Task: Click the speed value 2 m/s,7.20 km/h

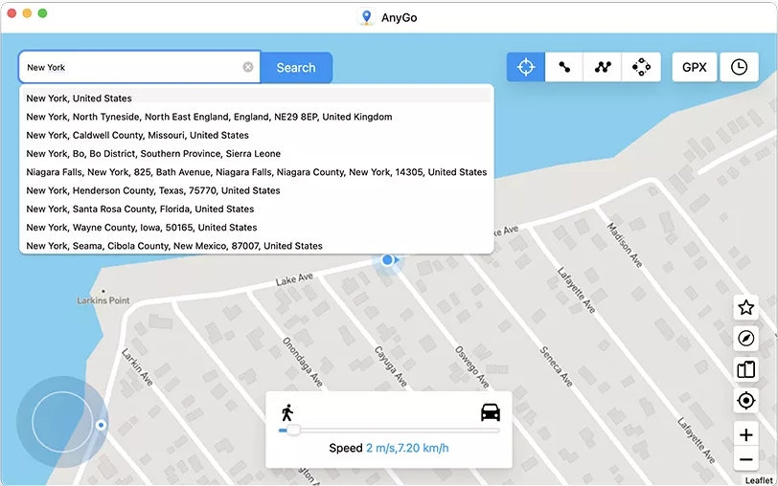Action: coord(407,448)
